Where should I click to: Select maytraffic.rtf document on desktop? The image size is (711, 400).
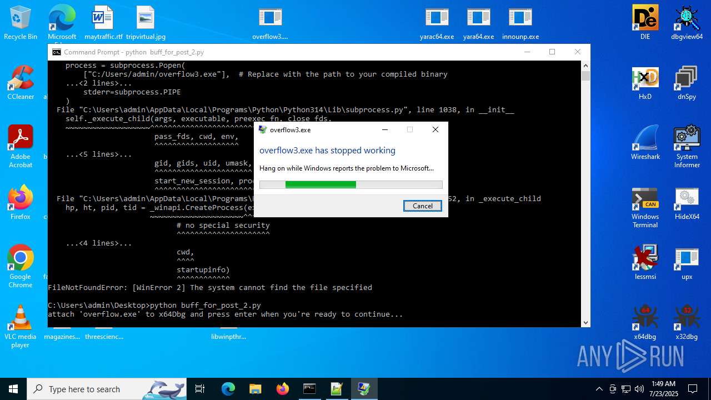(x=103, y=23)
